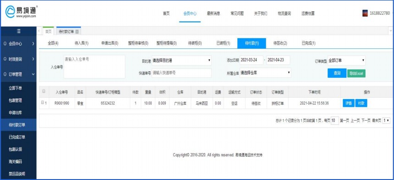Open the 所属仓库 warehouse dropdown
This screenshot has height=180, width=394.
(x=265, y=73)
